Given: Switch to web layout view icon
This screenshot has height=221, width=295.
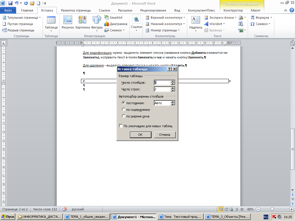Looking at the screenshot, I should click(x=231, y=209).
